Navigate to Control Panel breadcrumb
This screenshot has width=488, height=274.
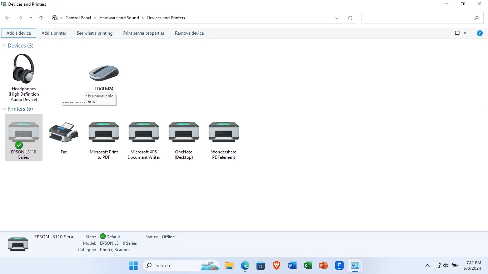[78, 18]
